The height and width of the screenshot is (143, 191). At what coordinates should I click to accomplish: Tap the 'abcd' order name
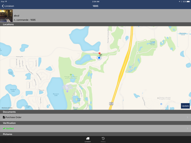[x=17, y=16]
